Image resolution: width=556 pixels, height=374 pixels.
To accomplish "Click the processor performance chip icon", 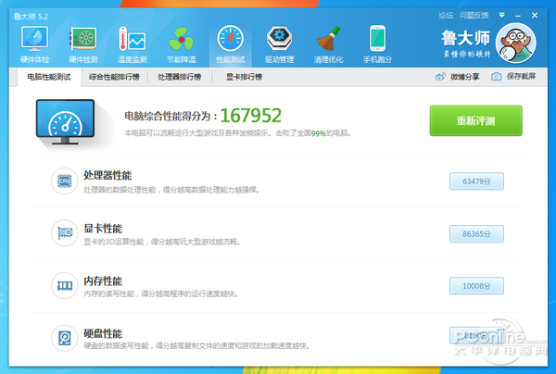I will click(65, 181).
